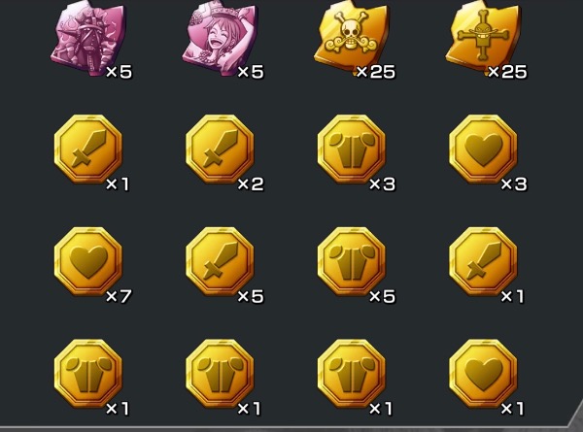Image resolution: width=583 pixels, height=432 pixels.
Task: Click the ×25 count on mustache crossbones fragment
Action: pyautogui.click(x=507, y=72)
